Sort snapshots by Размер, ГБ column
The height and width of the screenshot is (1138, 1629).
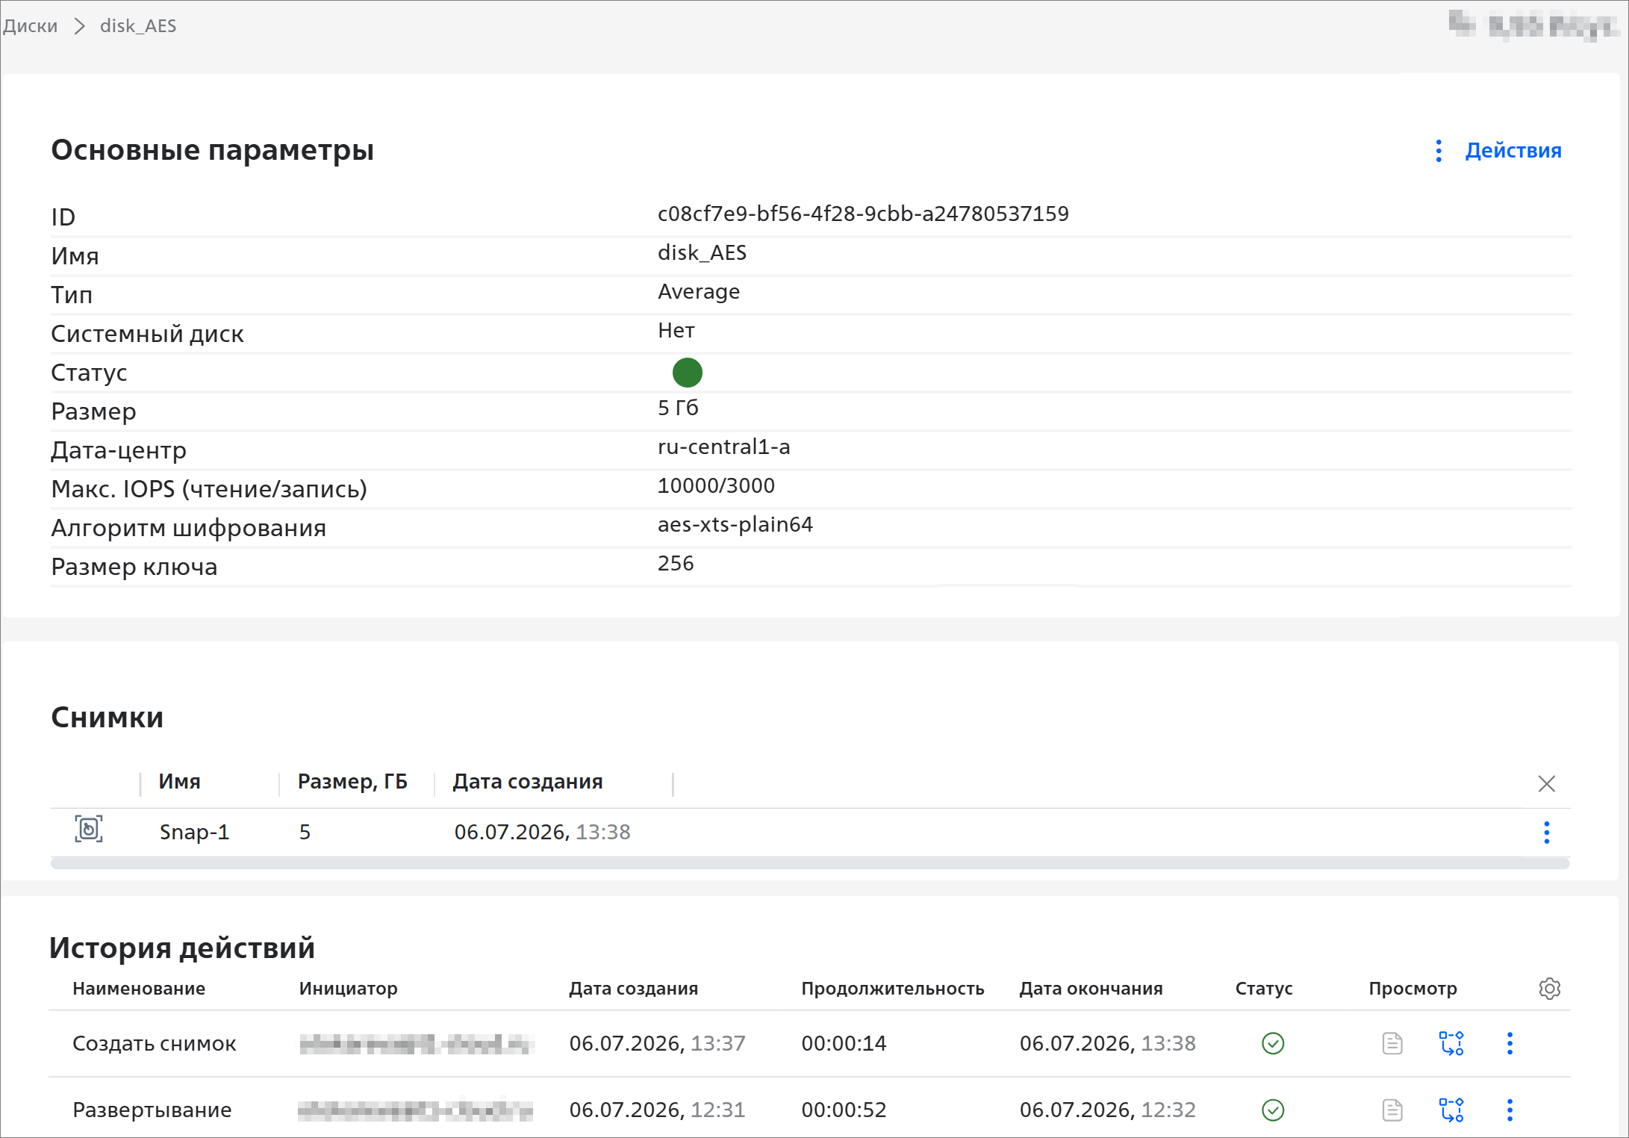click(x=352, y=782)
